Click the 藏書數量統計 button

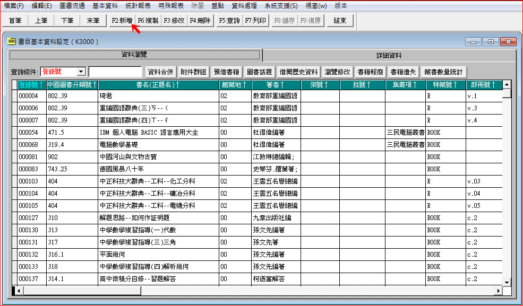click(443, 72)
